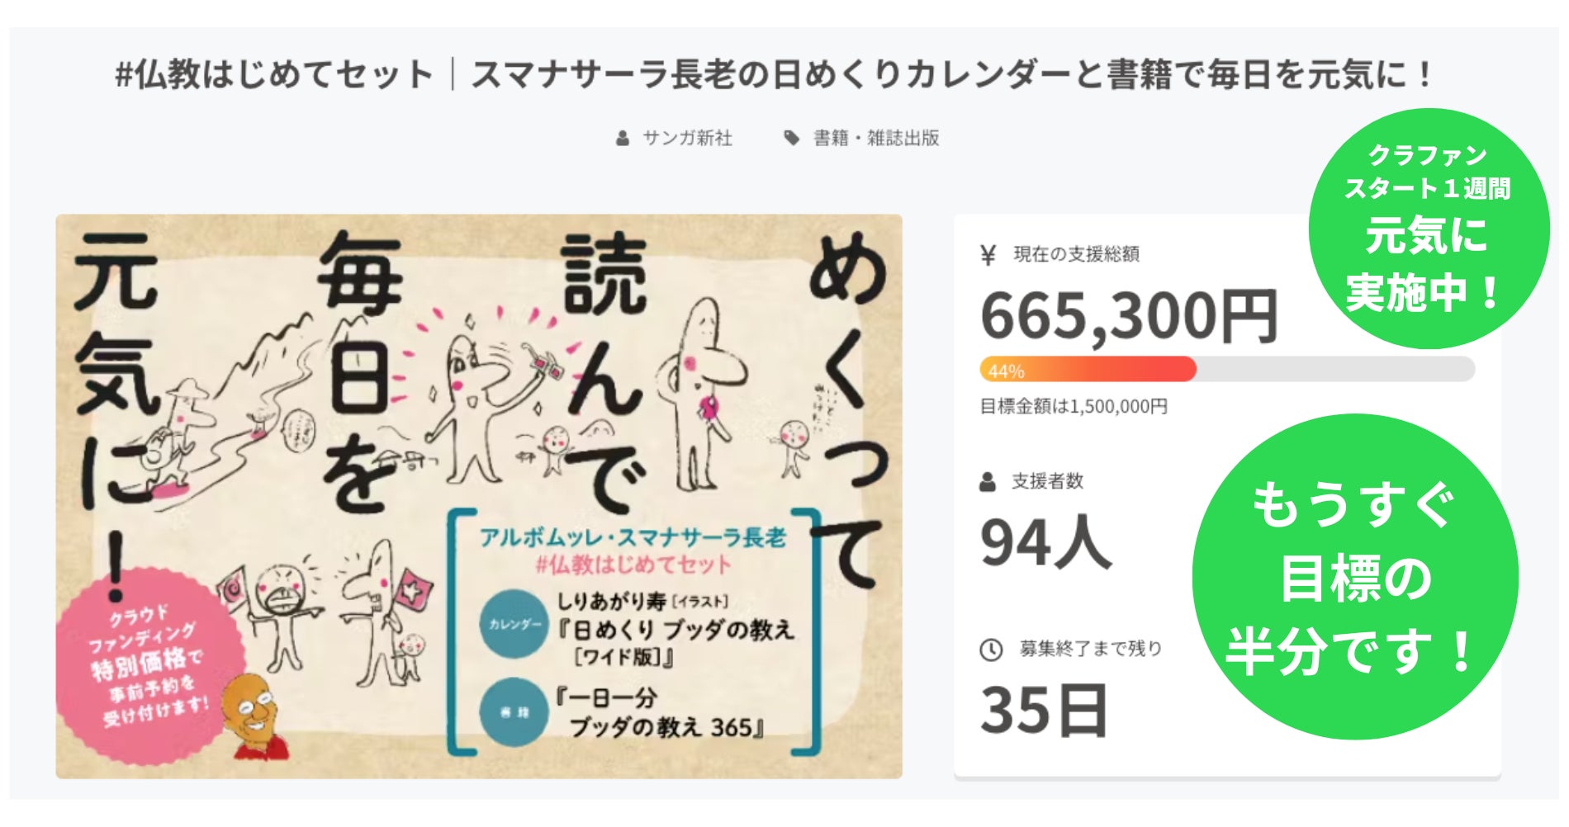Click the yen icon next to 現在の支援総額
This screenshot has height=827, width=1569.
coord(988,255)
